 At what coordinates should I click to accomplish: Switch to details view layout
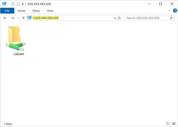[168, 124]
